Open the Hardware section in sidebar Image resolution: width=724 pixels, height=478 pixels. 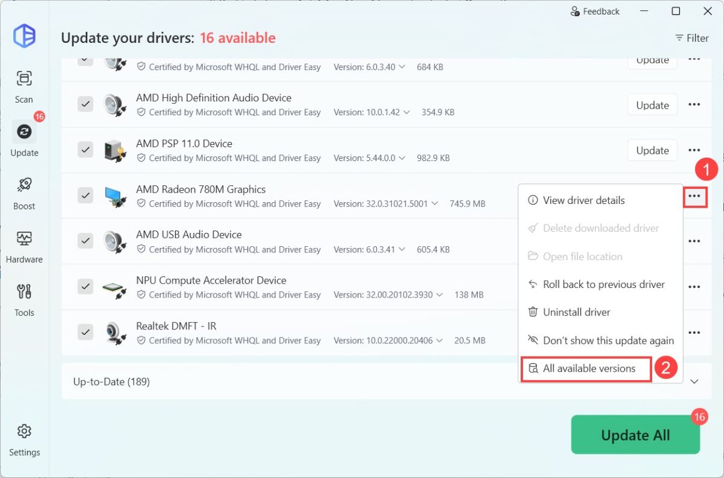click(24, 246)
